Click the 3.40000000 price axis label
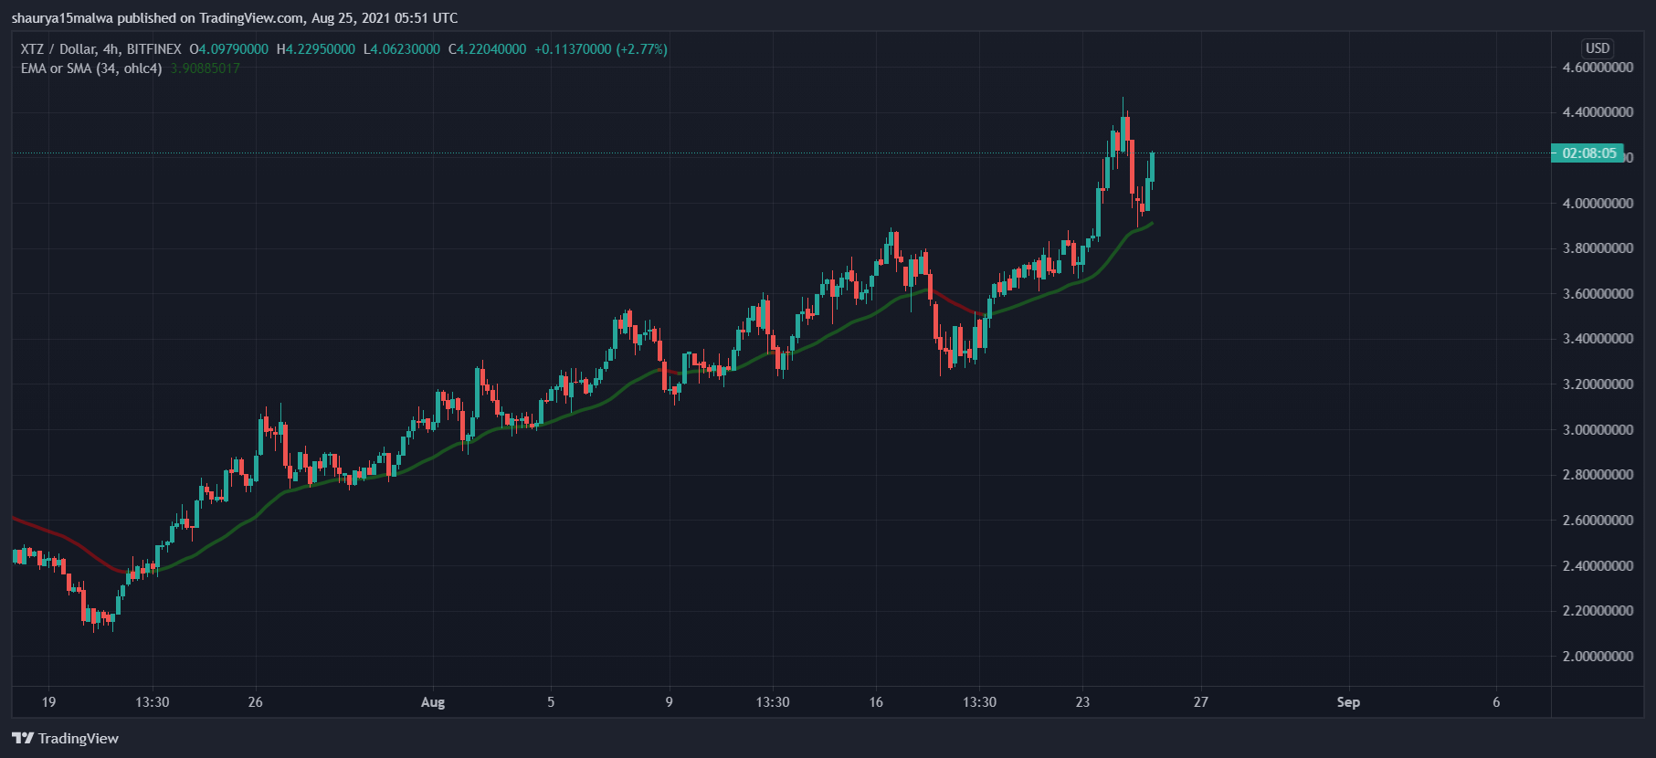This screenshot has width=1656, height=758. click(x=1598, y=339)
